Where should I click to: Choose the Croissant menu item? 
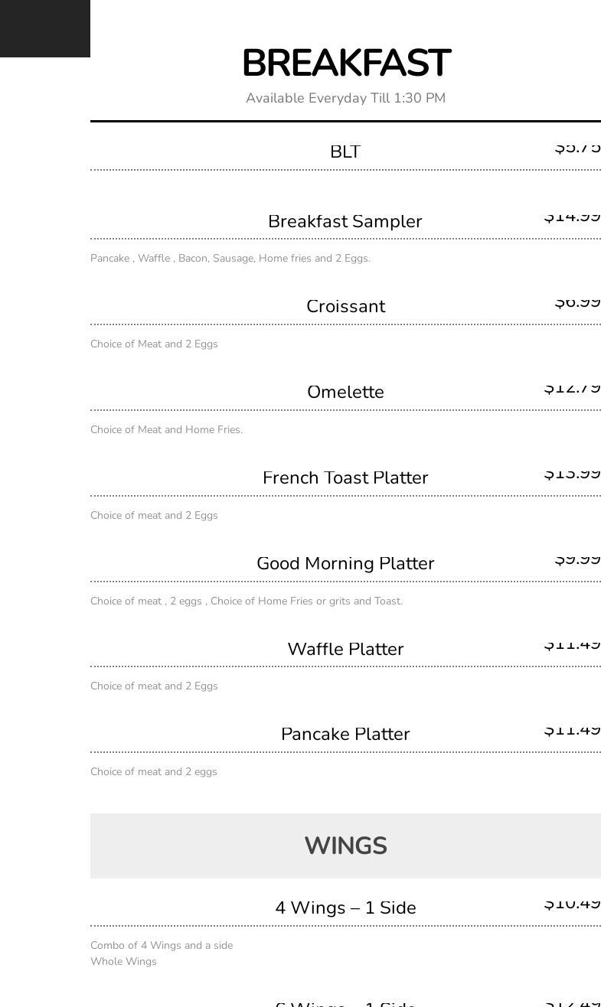(x=345, y=306)
